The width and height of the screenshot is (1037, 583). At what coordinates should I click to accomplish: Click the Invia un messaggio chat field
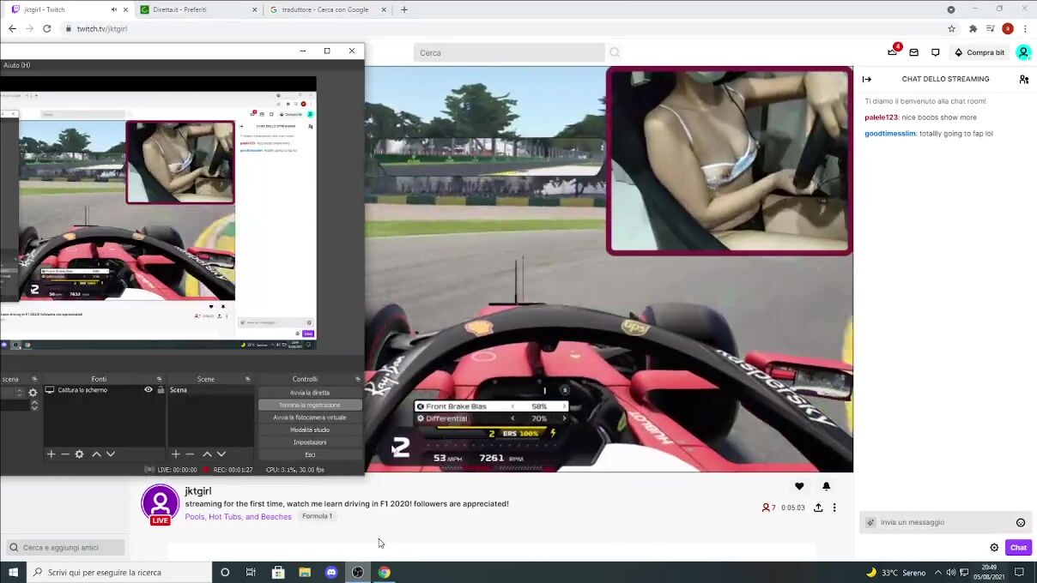tap(940, 522)
